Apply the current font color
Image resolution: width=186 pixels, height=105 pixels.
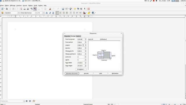coord(84,13)
